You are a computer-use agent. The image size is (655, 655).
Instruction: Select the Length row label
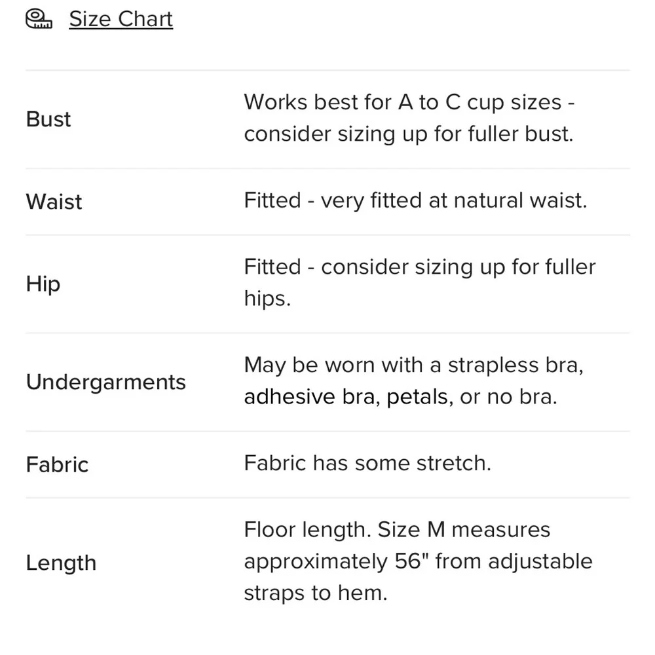(x=61, y=563)
